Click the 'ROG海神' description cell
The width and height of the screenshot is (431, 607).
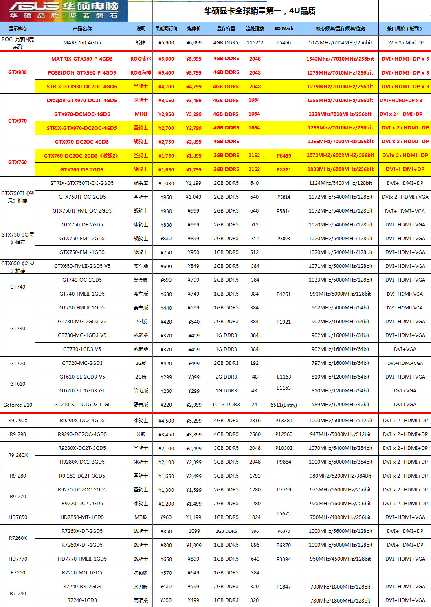141,73
